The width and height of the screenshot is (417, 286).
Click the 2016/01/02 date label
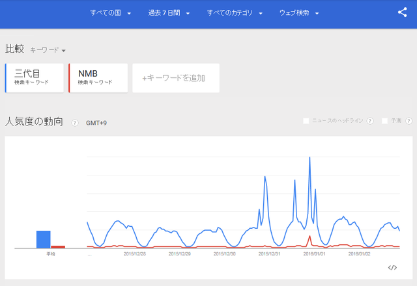tap(359, 254)
